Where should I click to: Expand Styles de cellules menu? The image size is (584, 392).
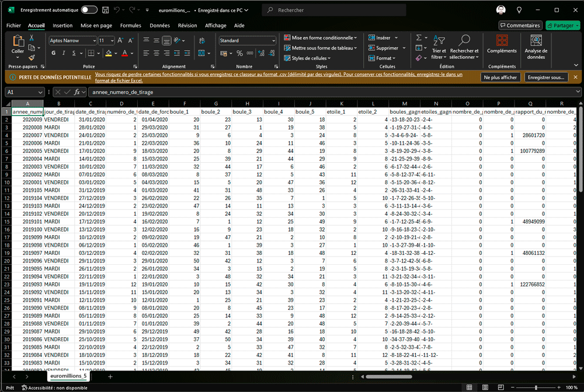pos(307,58)
